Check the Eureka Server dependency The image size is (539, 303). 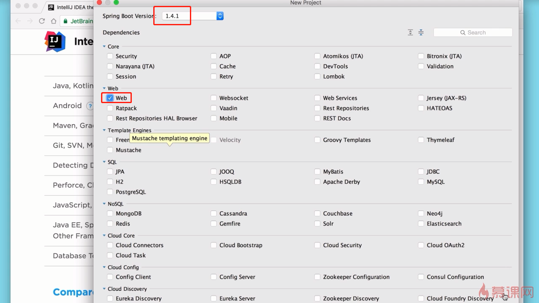213,298
